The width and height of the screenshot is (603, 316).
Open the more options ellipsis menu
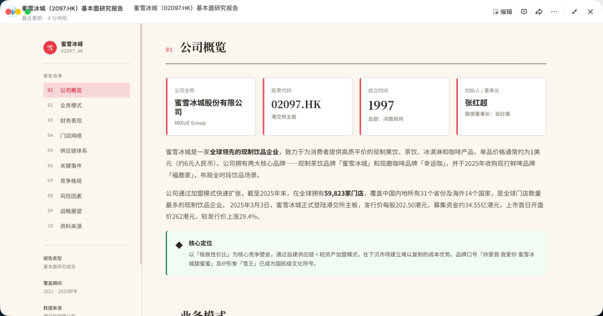(554, 12)
